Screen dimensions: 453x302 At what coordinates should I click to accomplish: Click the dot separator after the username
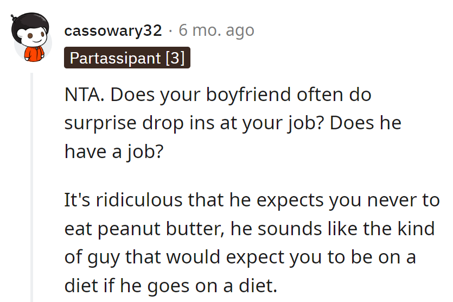point(170,30)
